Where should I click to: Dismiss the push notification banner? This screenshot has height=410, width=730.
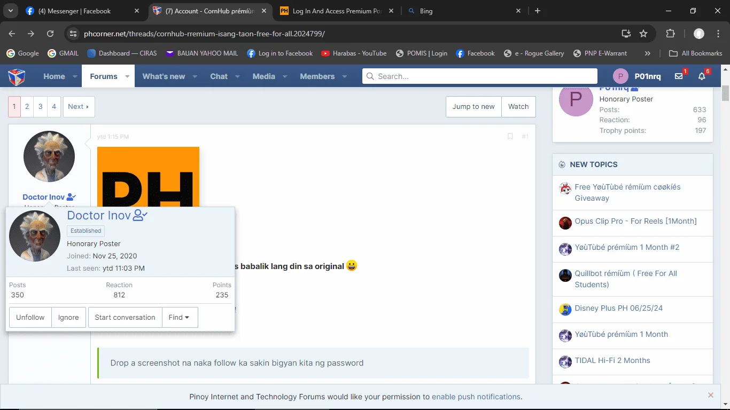tap(711, 395)
